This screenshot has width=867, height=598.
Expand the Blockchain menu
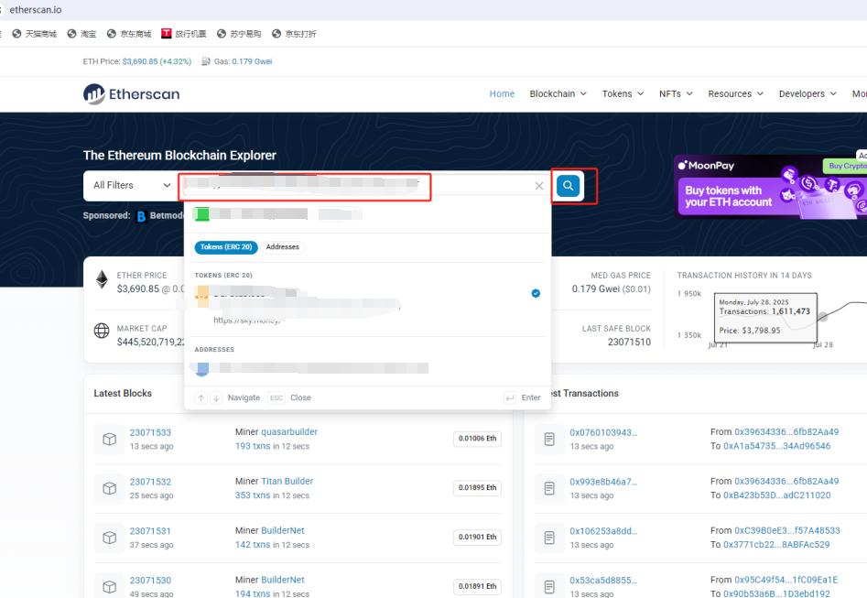click(558, 93)
